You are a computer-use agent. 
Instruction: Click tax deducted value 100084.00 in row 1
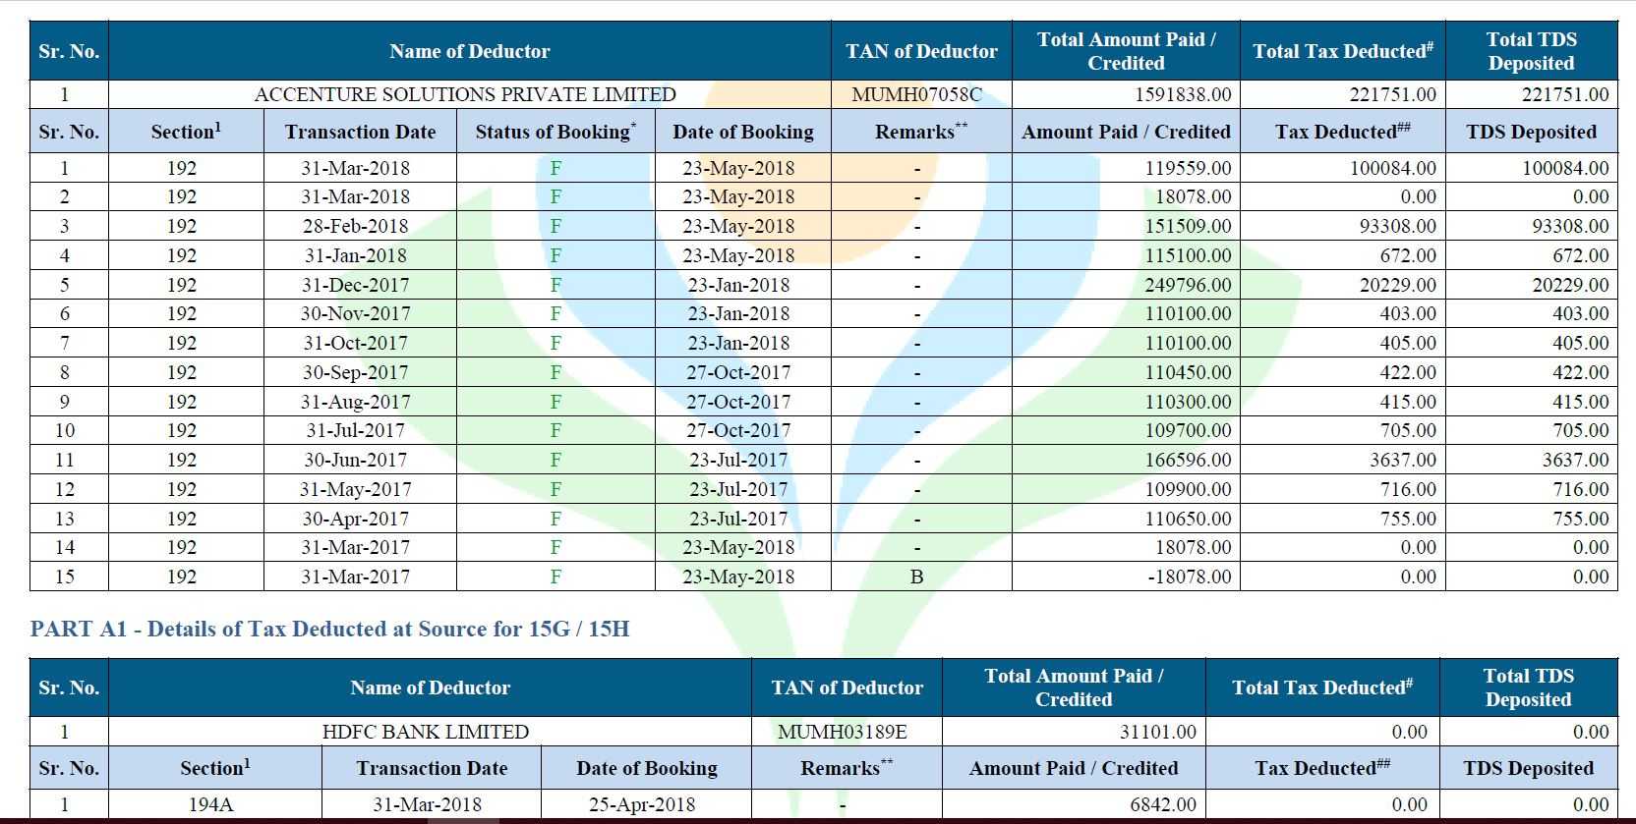[1393, 168]
